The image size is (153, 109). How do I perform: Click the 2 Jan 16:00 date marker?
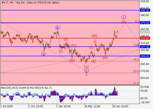click(x=63, y=106)
